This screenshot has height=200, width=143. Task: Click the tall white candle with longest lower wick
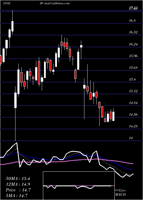coord(15,100)
